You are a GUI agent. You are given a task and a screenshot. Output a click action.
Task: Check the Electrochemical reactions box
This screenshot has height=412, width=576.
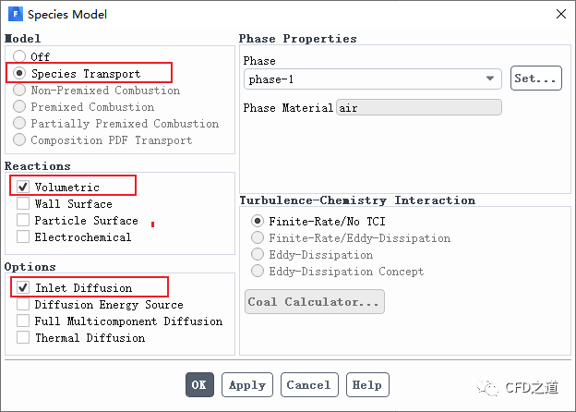[x=23, y=237]
